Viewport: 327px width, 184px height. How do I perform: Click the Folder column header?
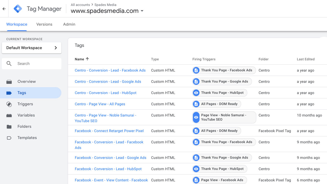point(263,59)
